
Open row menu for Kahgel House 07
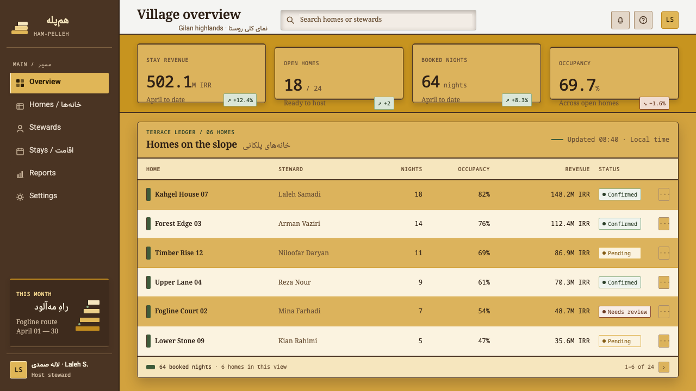pyautogui.click(x=664, y=194)
